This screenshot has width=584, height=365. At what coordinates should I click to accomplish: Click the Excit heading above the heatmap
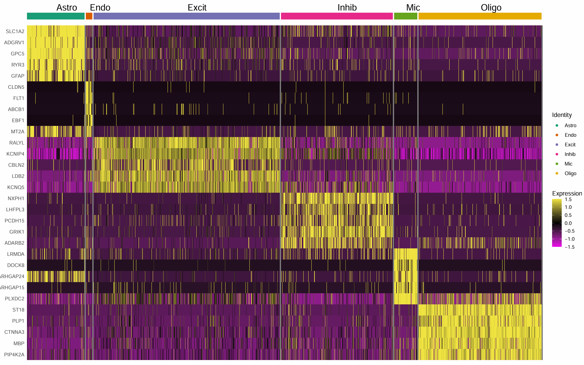(197, 7)
